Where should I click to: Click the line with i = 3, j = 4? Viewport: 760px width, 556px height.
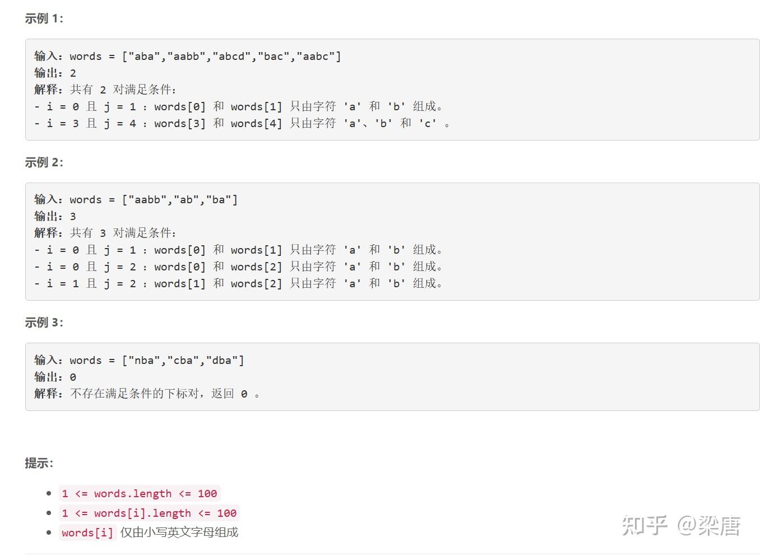click(242, 123)
